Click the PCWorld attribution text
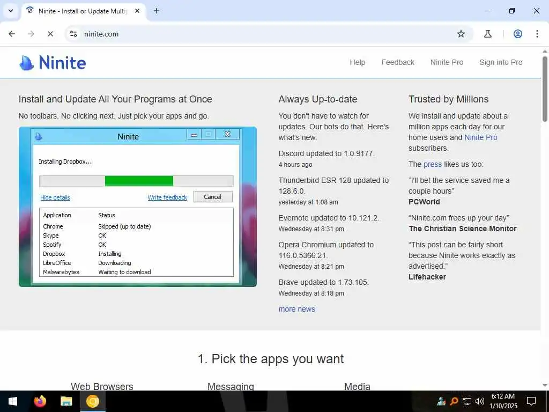The height and width of the screenshot is (412, 549). pos(424,202)
